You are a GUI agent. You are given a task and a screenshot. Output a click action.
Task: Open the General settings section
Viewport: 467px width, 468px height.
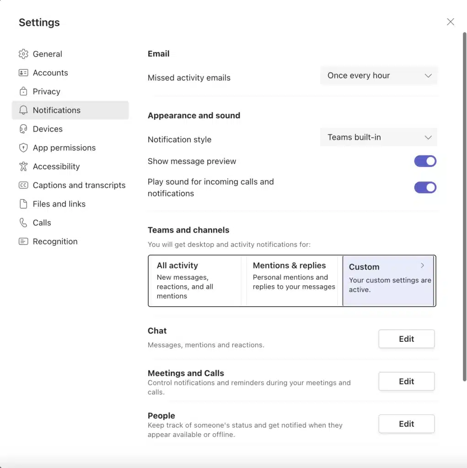pos(70,54)
